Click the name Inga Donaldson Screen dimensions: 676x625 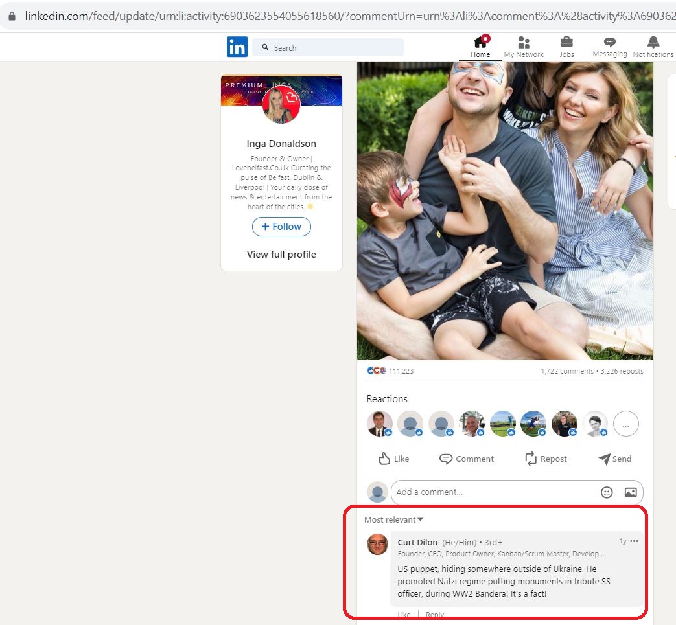[281, 143]
